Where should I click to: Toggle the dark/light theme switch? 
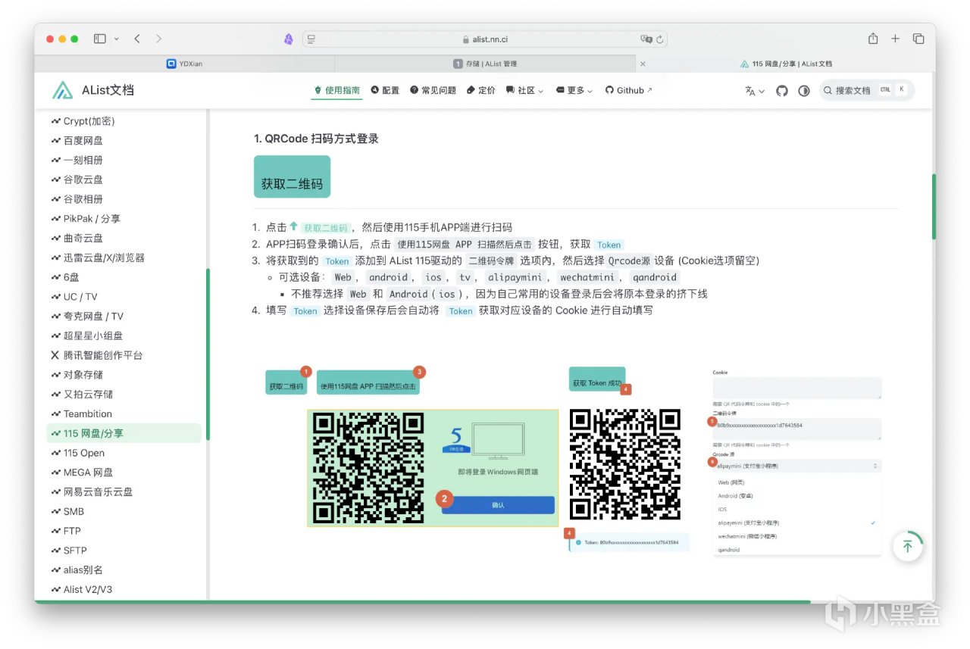click(804, 91)
